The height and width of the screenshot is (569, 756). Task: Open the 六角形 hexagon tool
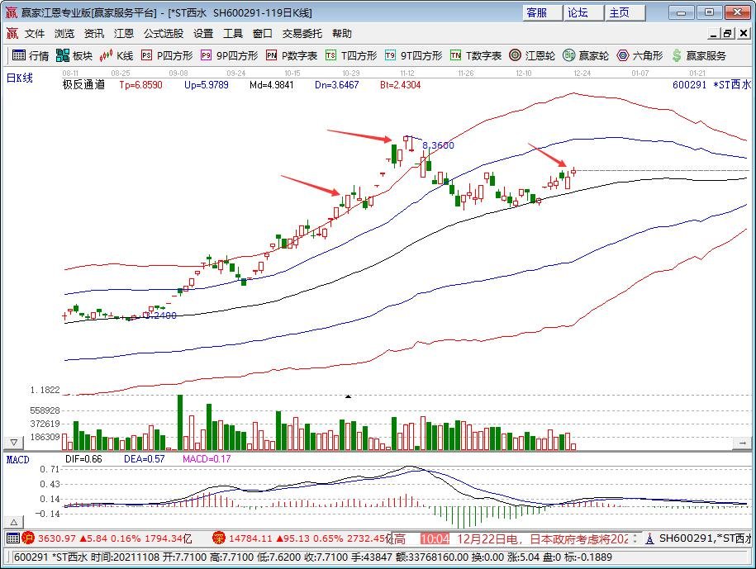(640, 56)
